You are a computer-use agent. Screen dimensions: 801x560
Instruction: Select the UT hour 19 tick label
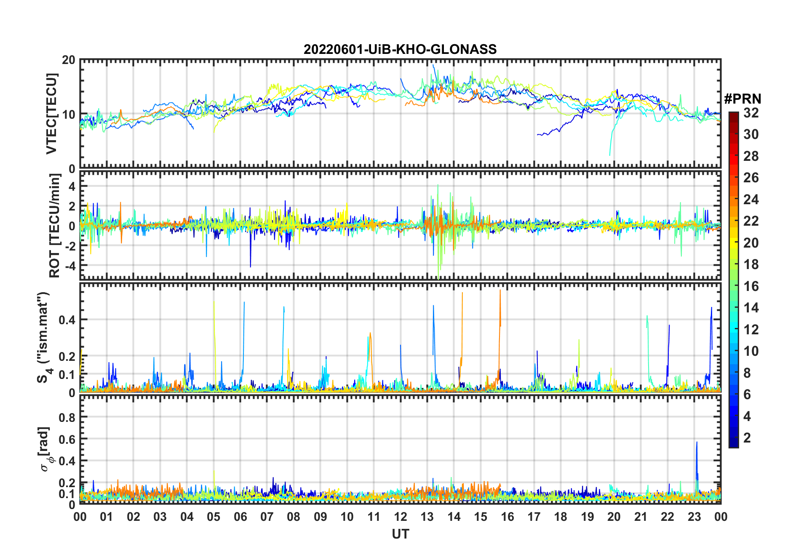click(x=587, y=517)
